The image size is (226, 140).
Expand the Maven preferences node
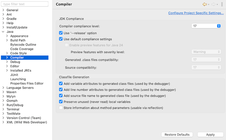tap(3, 92)
